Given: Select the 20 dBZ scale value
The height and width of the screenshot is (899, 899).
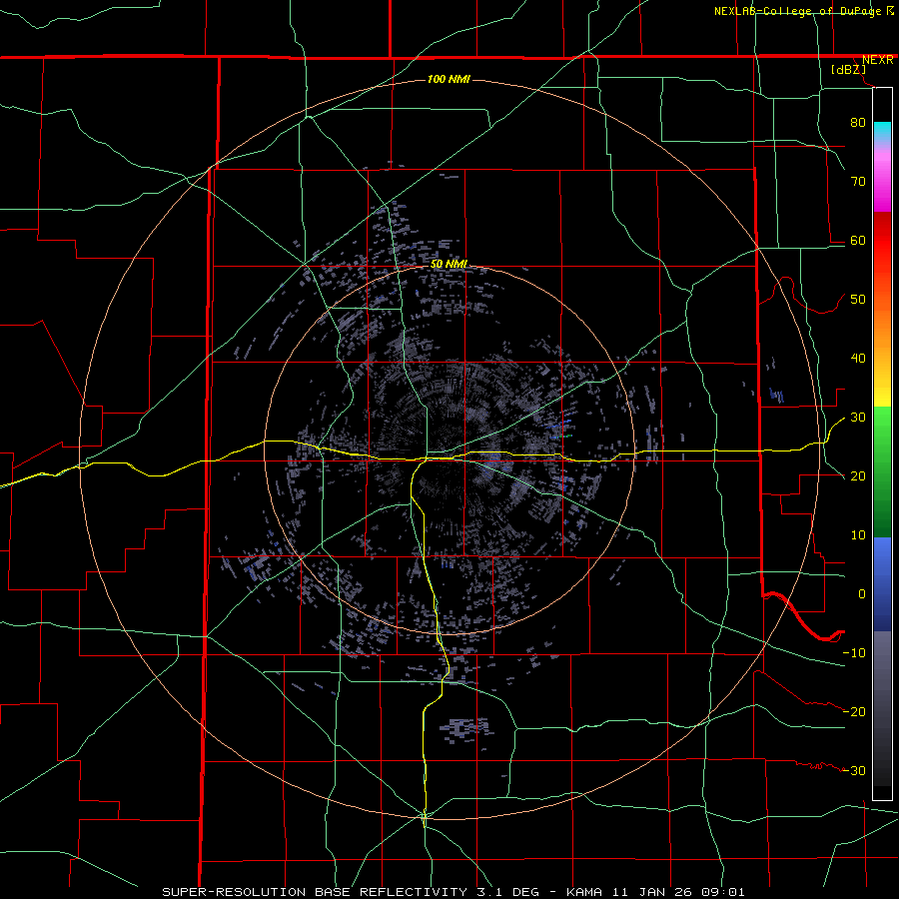Looking at the screenshot, I should click(x=858, y=476).
